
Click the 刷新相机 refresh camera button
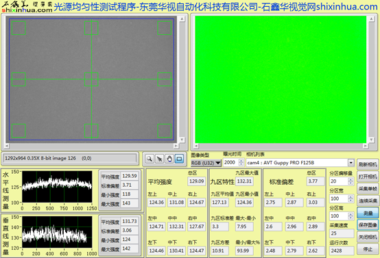click(x=368, y=165)
